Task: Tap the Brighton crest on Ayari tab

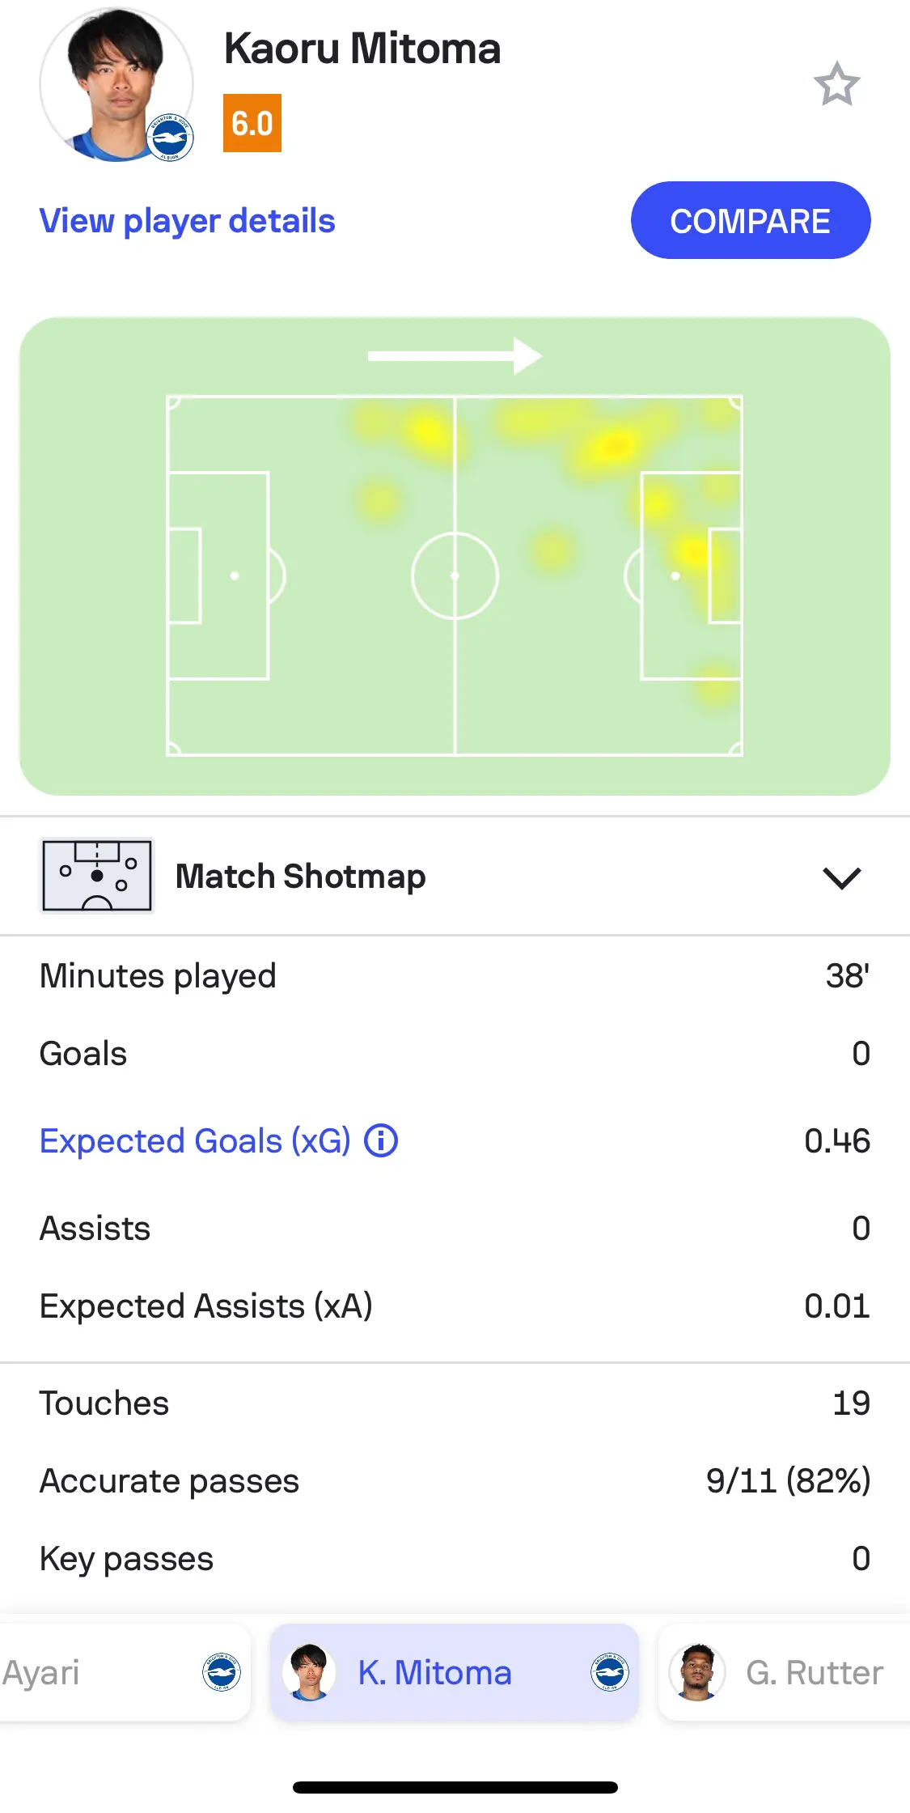Action: click(x=221, y=1672)
